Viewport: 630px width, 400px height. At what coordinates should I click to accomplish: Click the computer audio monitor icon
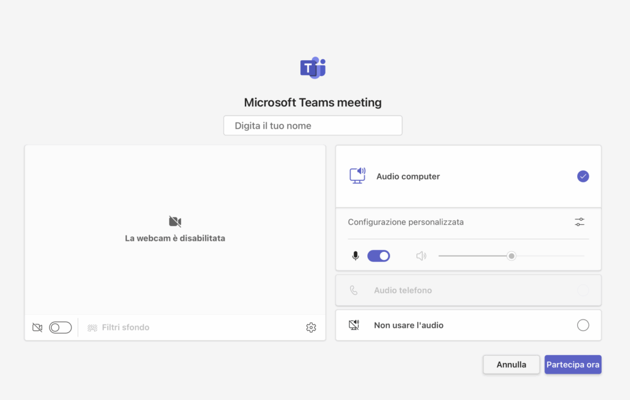click(357, 176)
